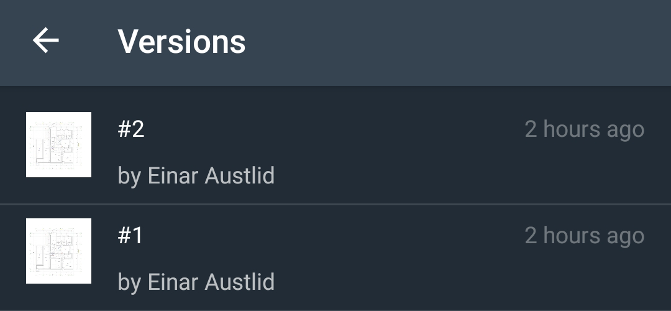Open the floor plan thumbnail for version #2
Image resolution: width=671 pixels, height=311 pixels.
coord(58,145)
